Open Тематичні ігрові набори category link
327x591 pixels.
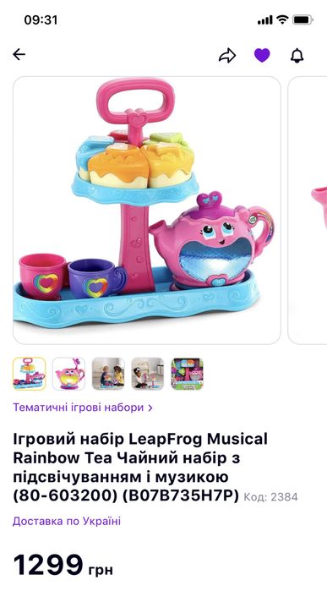pyautogui.click(x=79, y=408)
